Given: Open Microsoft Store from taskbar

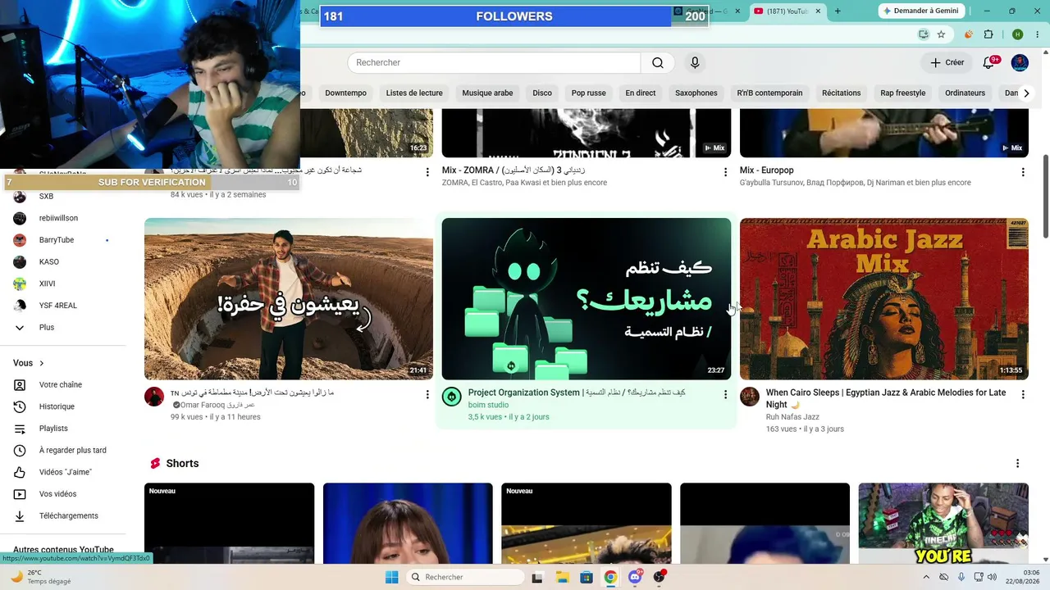Looking at the screenshot, I should [586, 577].
